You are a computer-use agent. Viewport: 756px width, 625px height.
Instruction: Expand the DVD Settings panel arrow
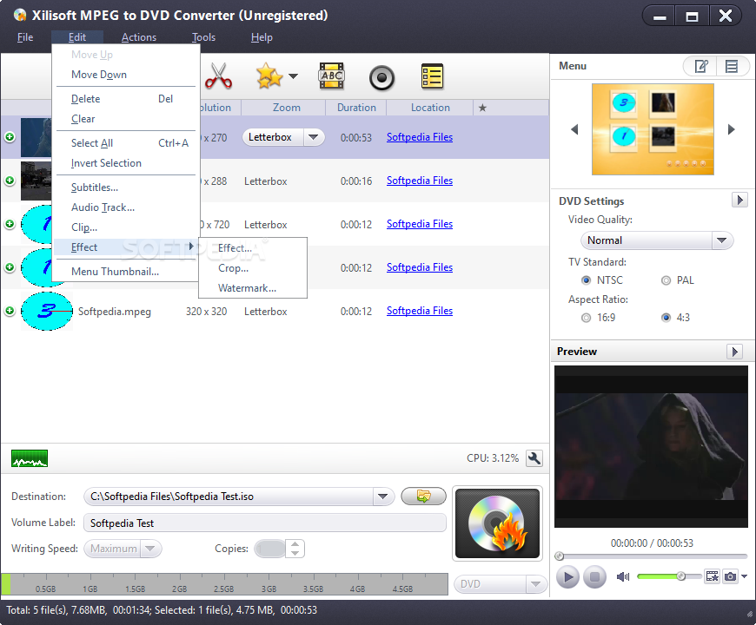point(740,200)
